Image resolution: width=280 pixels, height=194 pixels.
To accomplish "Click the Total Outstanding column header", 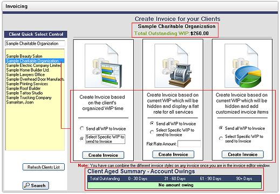I will tap(105, 178).
